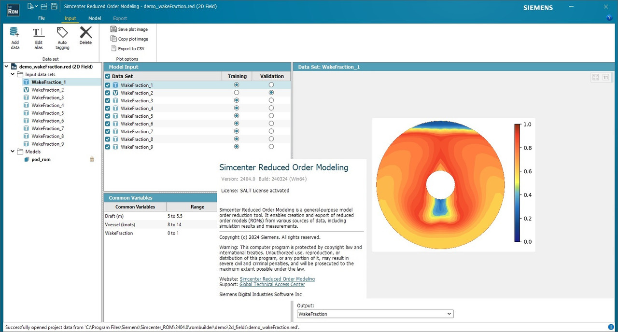Select WakeFraction_9 in project tree
618x332 pixels.
(x=47, y=144)
